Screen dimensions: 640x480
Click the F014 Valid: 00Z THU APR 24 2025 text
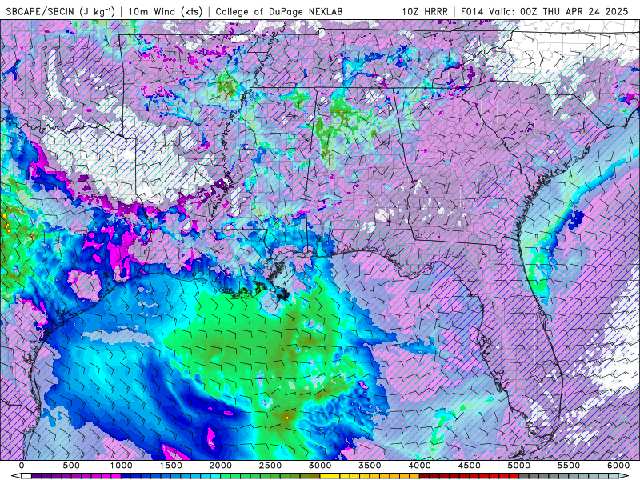click(545, 11)
